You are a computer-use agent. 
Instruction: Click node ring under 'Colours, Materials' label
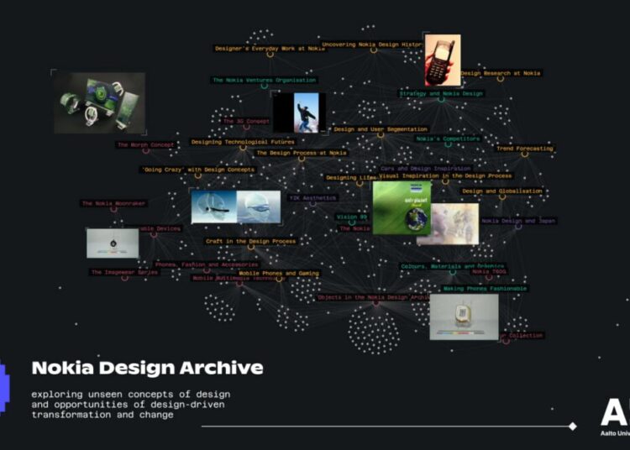[453, 272]
